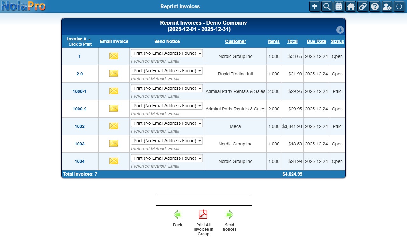Open Send Notice dropdown for invoice 2-0
This screenshot has width=407, height=239.
[167, 71]
